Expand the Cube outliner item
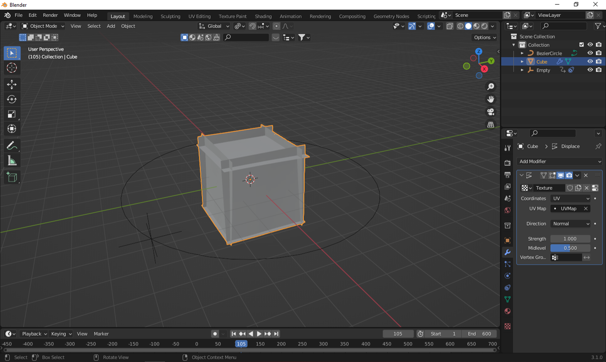The height and width of the screenshot is (362, 606). (x=522, y=62)
